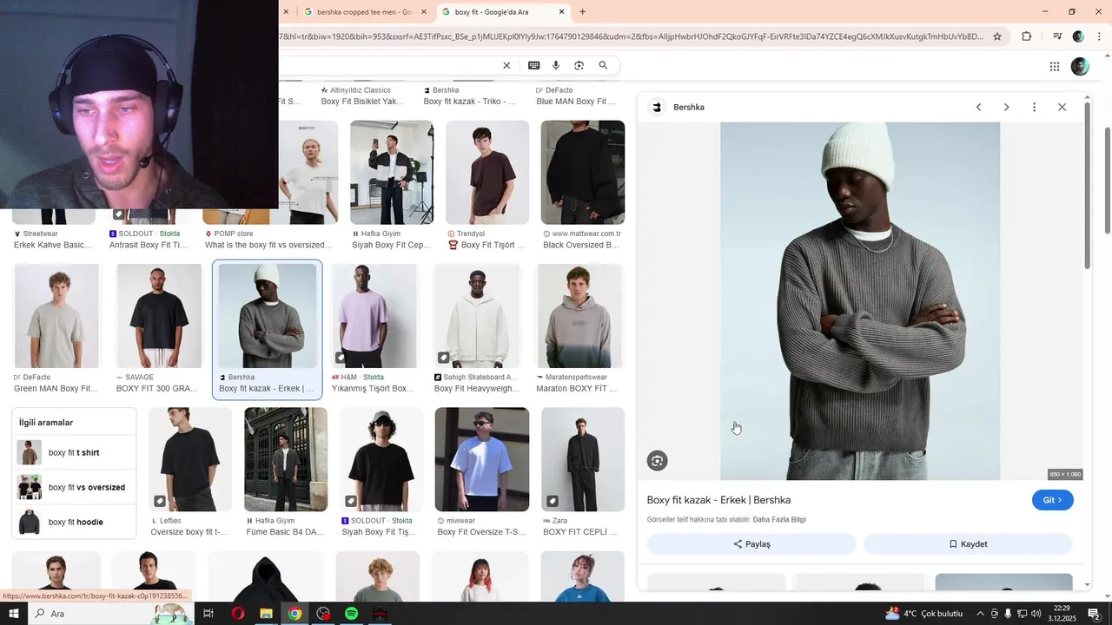Screen dimensions: 1112x625
Task: Select related search 'boxy fit t shirt'
Action: point(74,452)
